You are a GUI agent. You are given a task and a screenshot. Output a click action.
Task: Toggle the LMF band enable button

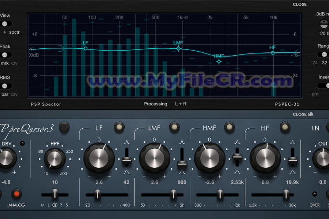(x=175, y=127)
